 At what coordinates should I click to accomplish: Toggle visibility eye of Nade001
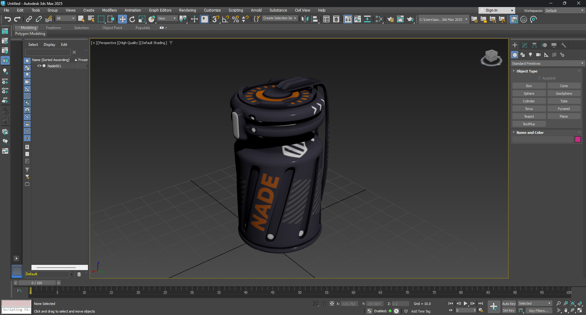(39, 66)
